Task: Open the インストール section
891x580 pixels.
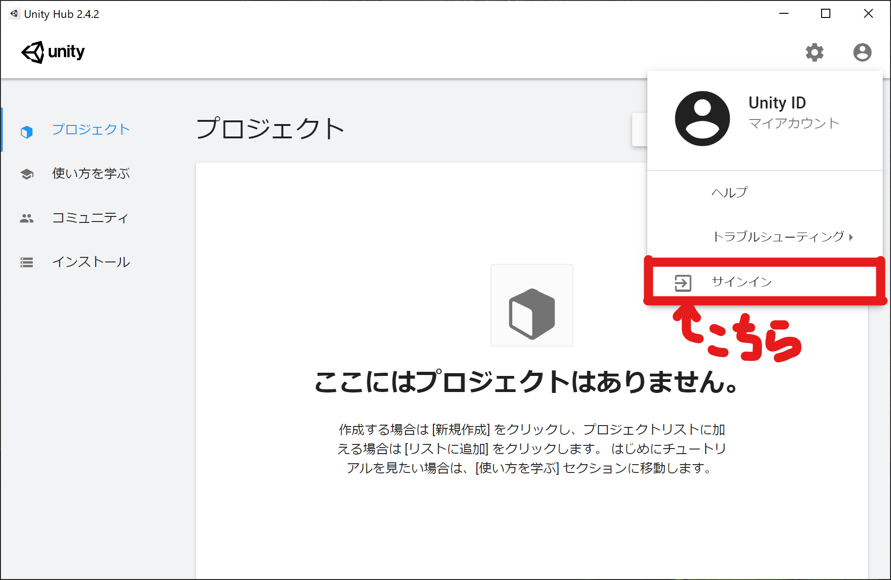Action: 91,262
